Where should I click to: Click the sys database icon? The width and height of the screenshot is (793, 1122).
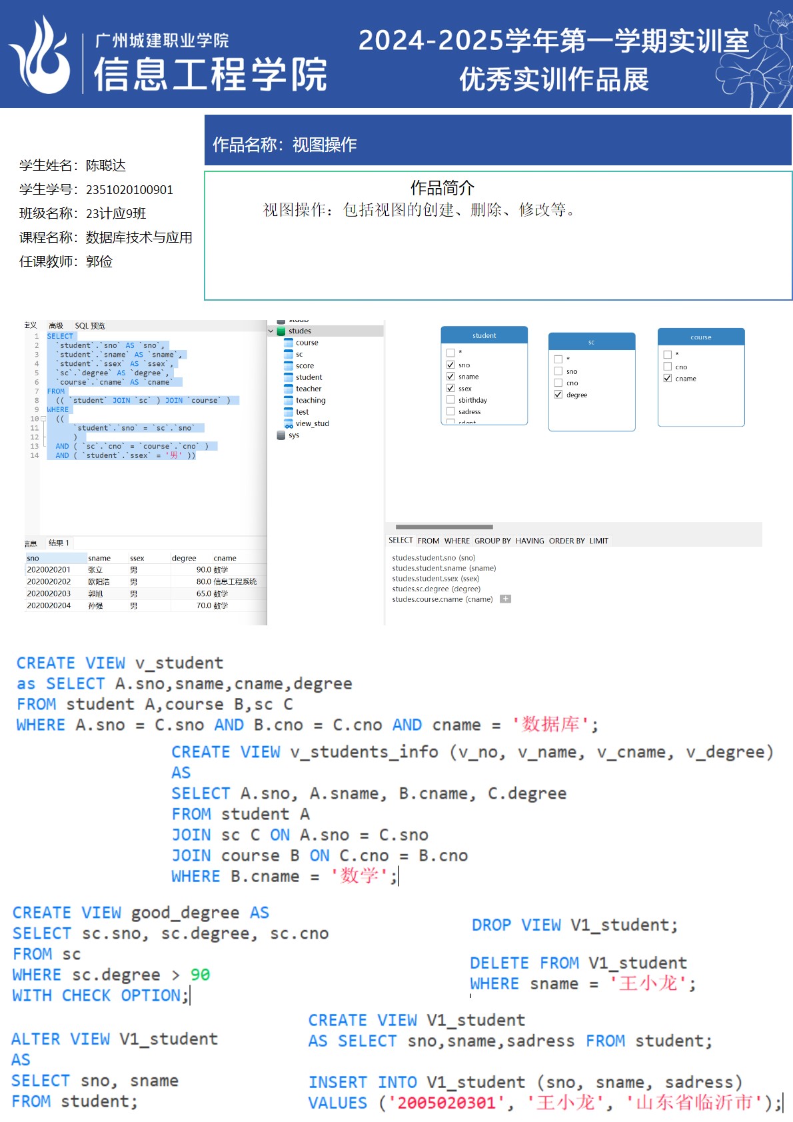click(281, 435)
